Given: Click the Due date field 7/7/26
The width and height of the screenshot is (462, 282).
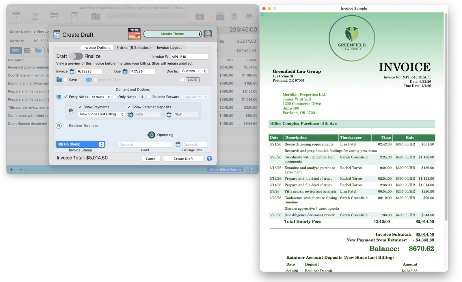Looking at the screenshot, I should [x=142, y=71].
